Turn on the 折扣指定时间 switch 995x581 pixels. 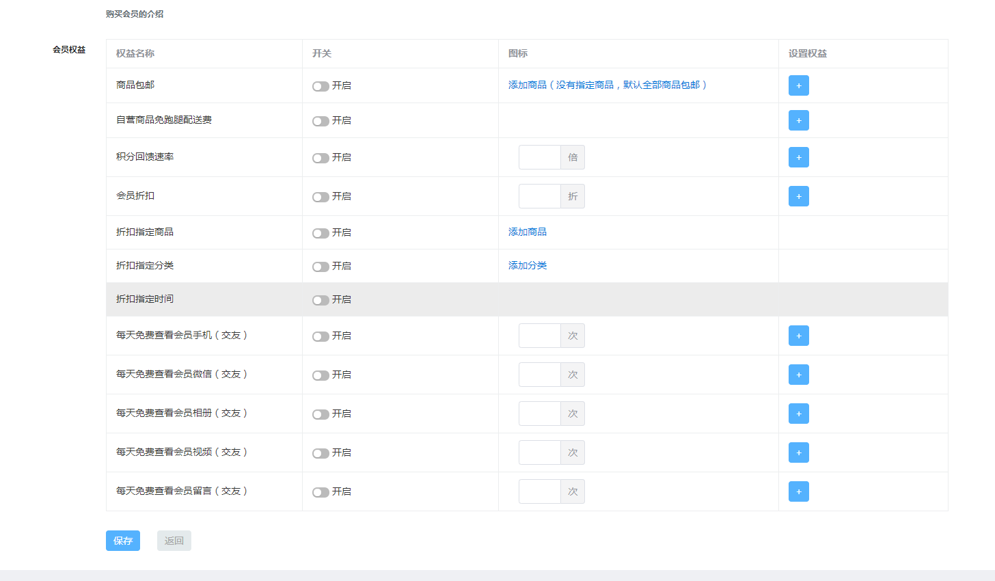coord(321,300)
